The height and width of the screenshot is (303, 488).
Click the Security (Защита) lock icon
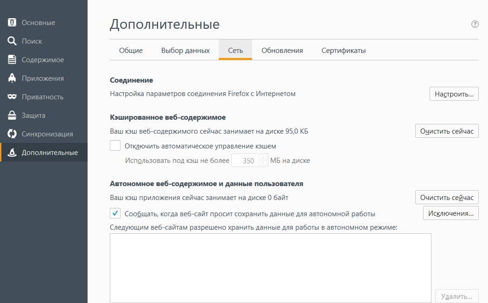coord(12,116)
